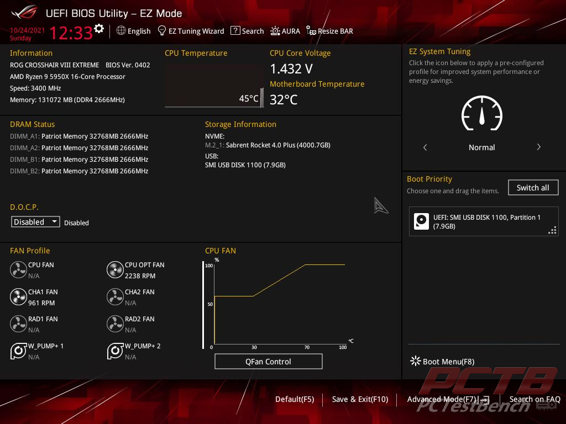The height and width of the screenshot is (424, 566).
Task: Click the DIMM_B2 Patriot Memory entry
Action: [79, 171]
